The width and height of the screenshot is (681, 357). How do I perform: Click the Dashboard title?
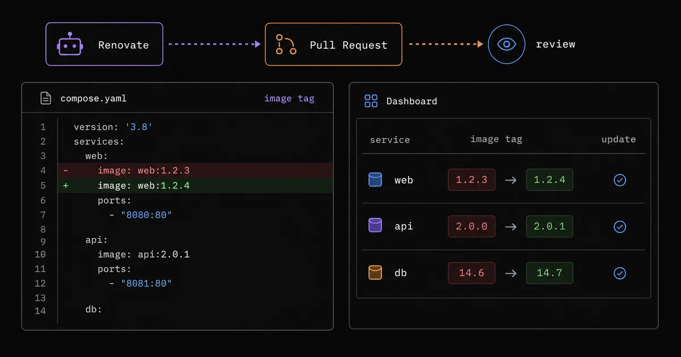(411, 101)
